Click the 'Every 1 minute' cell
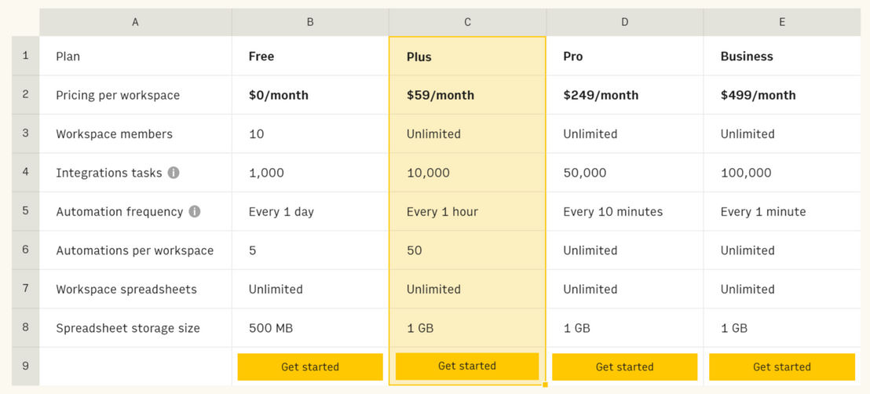 point(782,211)
